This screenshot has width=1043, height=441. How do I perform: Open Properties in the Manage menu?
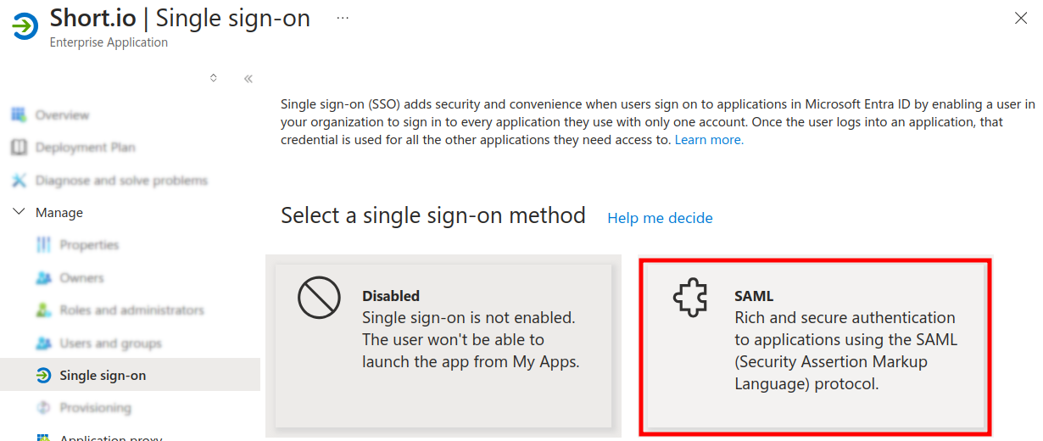click(89, 245)
